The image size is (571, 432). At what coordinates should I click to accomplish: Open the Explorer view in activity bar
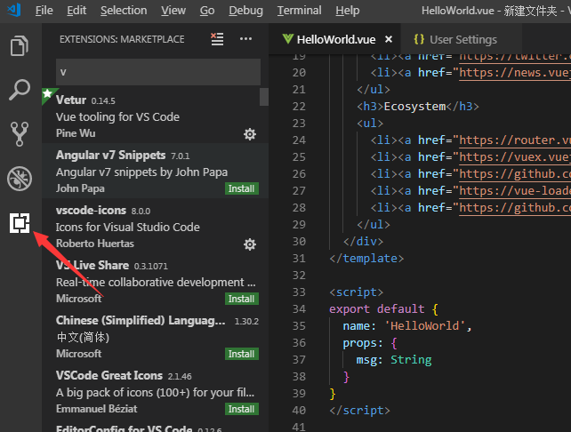(x=20, y=46)
